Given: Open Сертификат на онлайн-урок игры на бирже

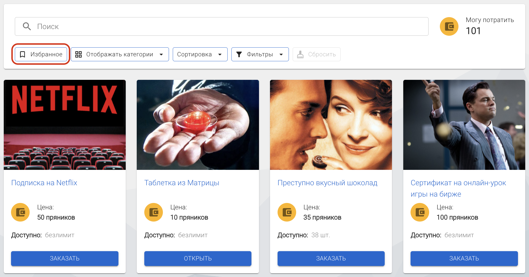Looking at the screenshot, I should 458,188.
